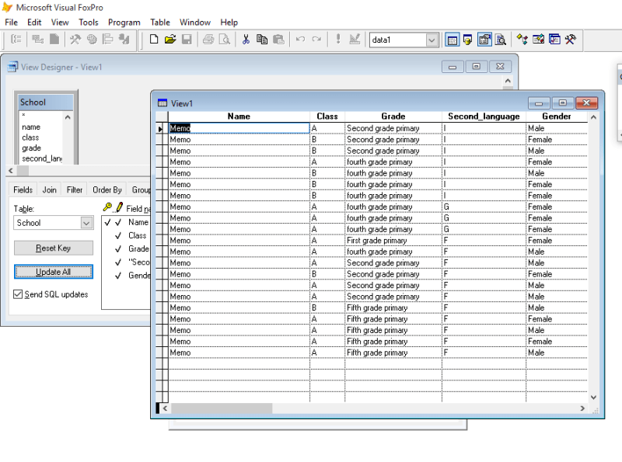622x462 pixels.
Task: Click the Reset Key button
Action: (54, 248)
